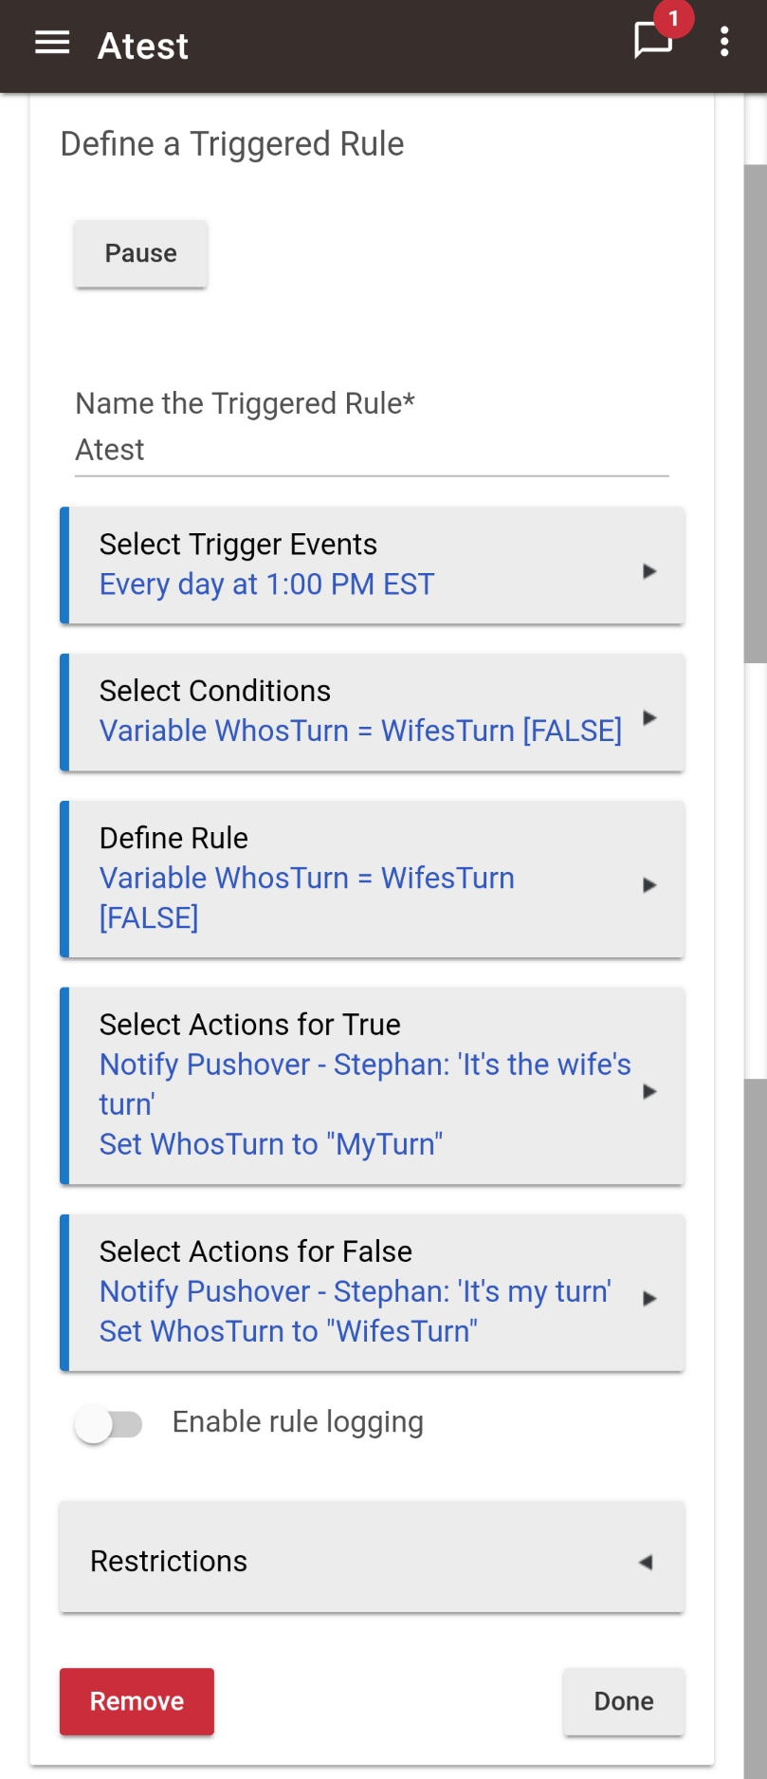The height and width of the screenshot is (1779, 767).
Task: Open Select Conditions panel
Action: (372, 712)
